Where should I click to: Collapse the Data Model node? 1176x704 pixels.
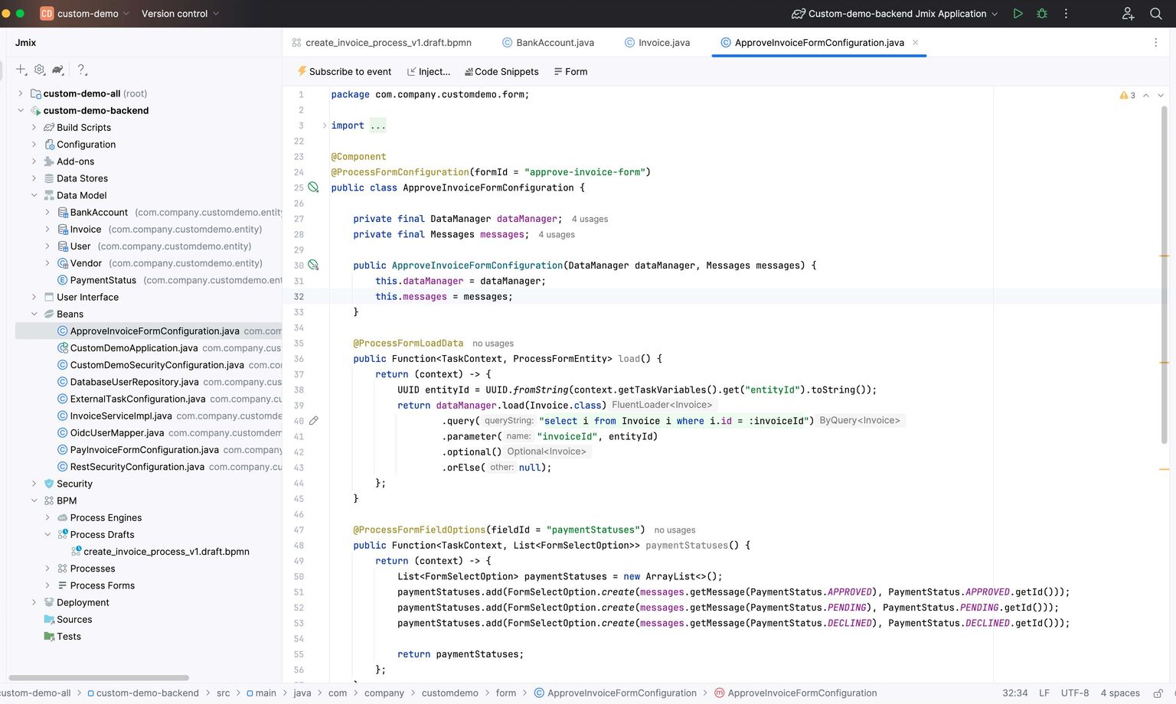(x=34, y=195)
